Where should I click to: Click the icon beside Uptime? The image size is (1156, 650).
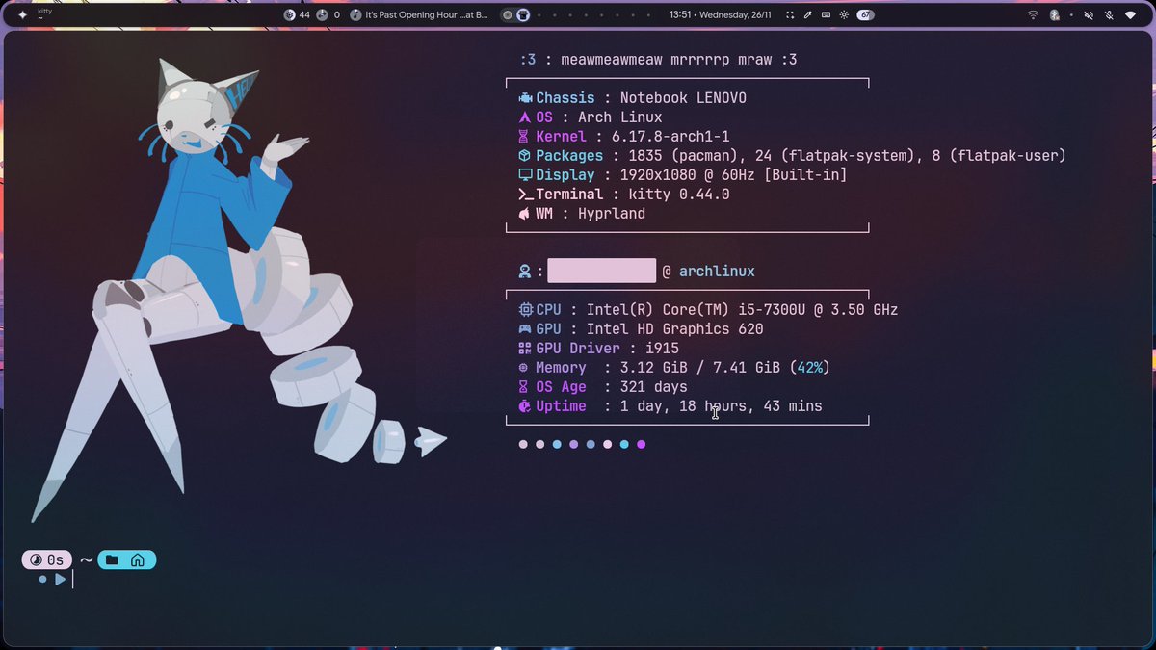point(525,406)
